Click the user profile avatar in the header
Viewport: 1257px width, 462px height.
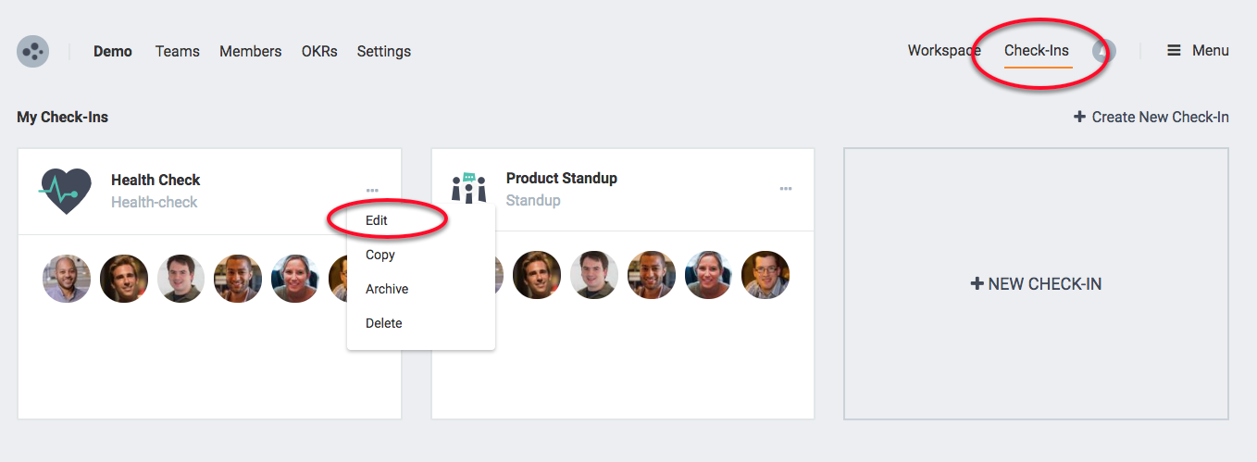pos(1103,51)
